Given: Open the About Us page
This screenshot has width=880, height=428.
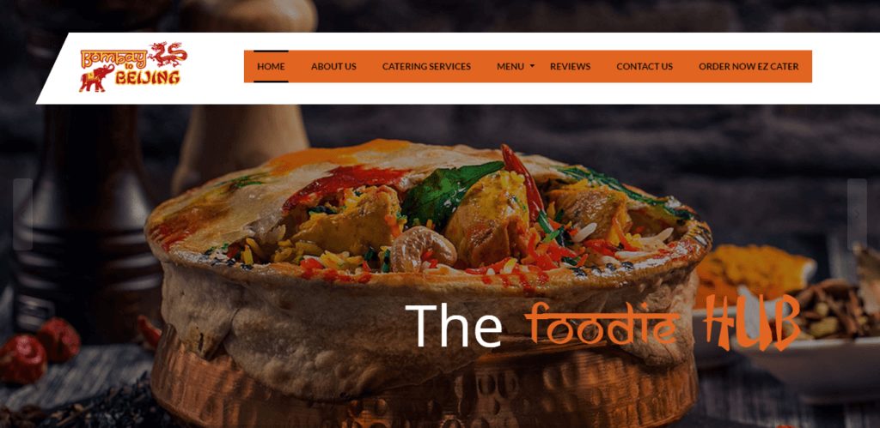Looking at the screenshot, I should coord(333,66).
